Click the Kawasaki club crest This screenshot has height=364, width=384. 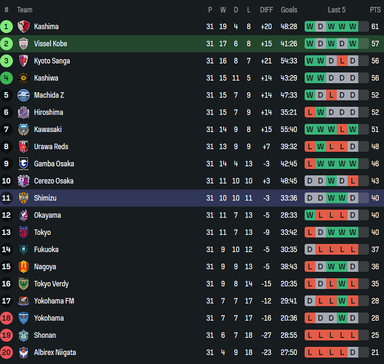click(24, 130)
